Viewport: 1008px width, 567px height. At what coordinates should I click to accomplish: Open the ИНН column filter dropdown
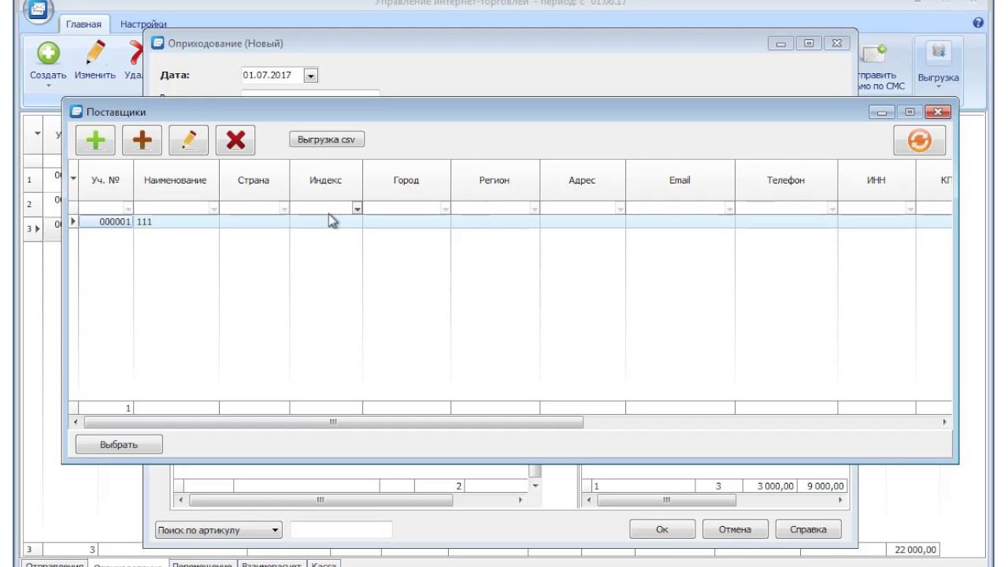[910, 209]
